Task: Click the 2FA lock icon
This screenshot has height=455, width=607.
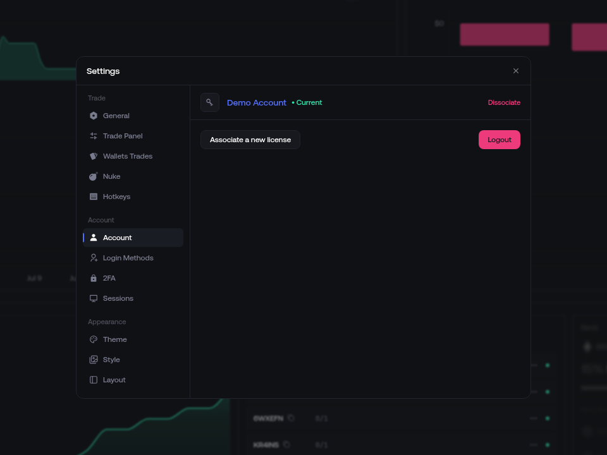Action: coord(94,278)
